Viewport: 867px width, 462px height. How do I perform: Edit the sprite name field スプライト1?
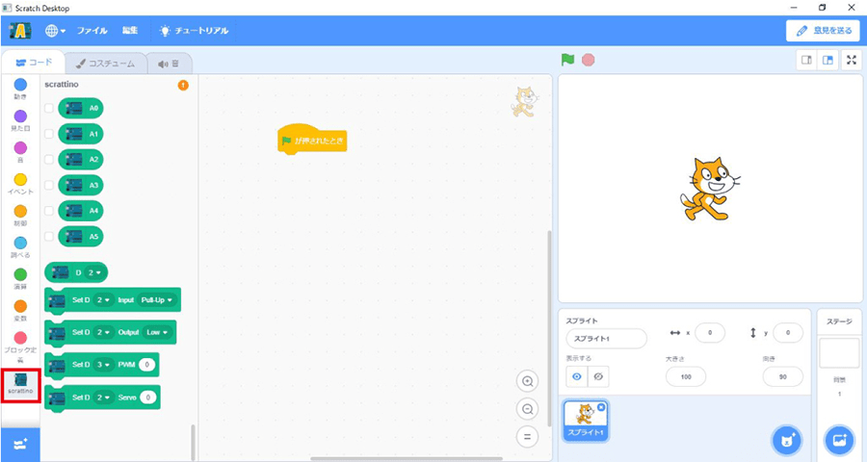click(606, 339)
